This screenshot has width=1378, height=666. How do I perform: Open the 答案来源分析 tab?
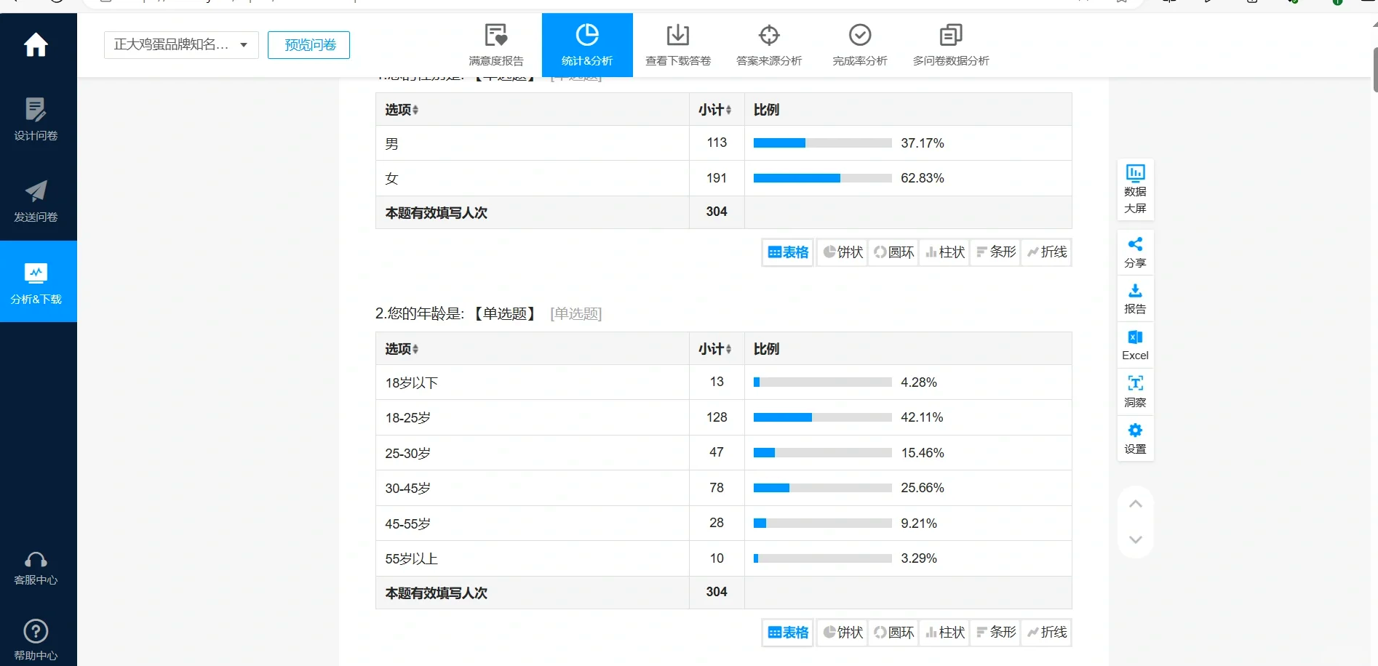click(x=768, y=44)
